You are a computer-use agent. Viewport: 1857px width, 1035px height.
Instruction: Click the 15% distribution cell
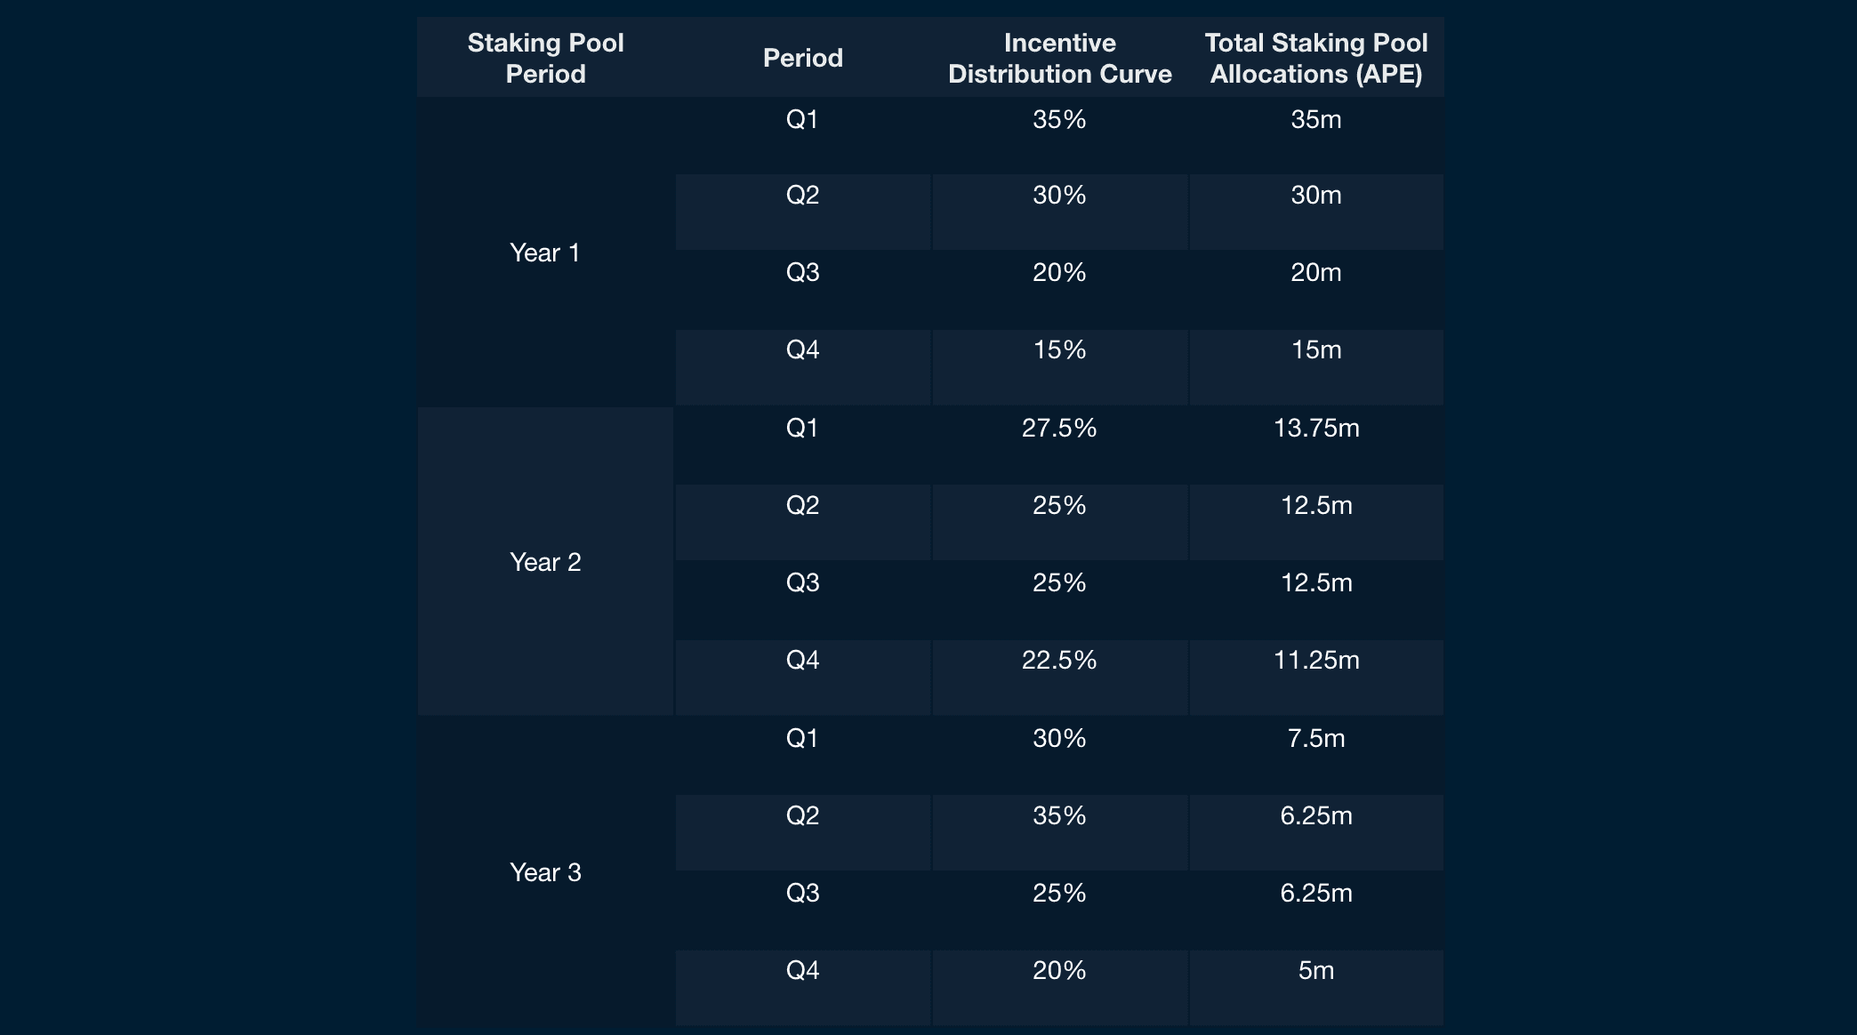[1059, 350]
